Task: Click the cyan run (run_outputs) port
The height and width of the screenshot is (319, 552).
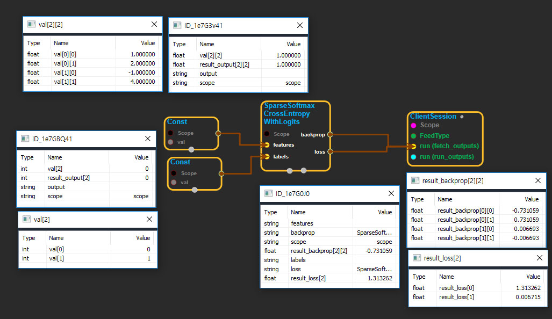Action: [x=413, y=157]
